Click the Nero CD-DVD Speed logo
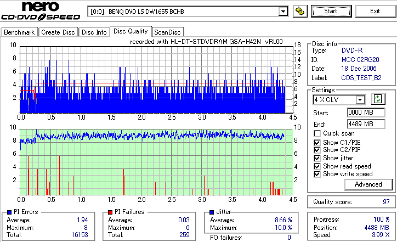Image resolution: width=397 pixels, height=242 pixels. point(41,10)
